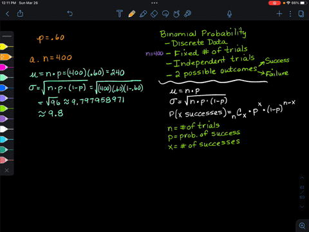Screen dimensions: 309x232
Task: Choose the teal pen swatch
Action: [6, 150]
